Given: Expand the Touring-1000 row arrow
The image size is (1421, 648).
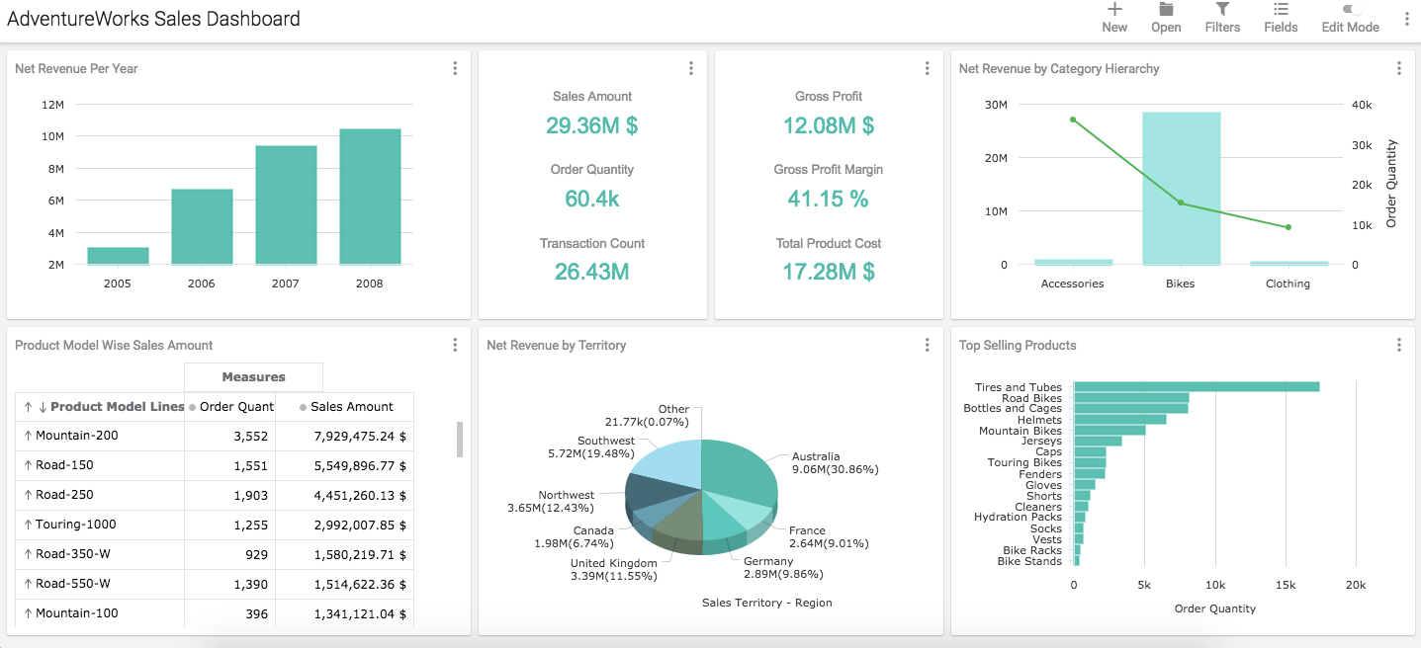Looking at the screenshot, I should tap(28, 525).
